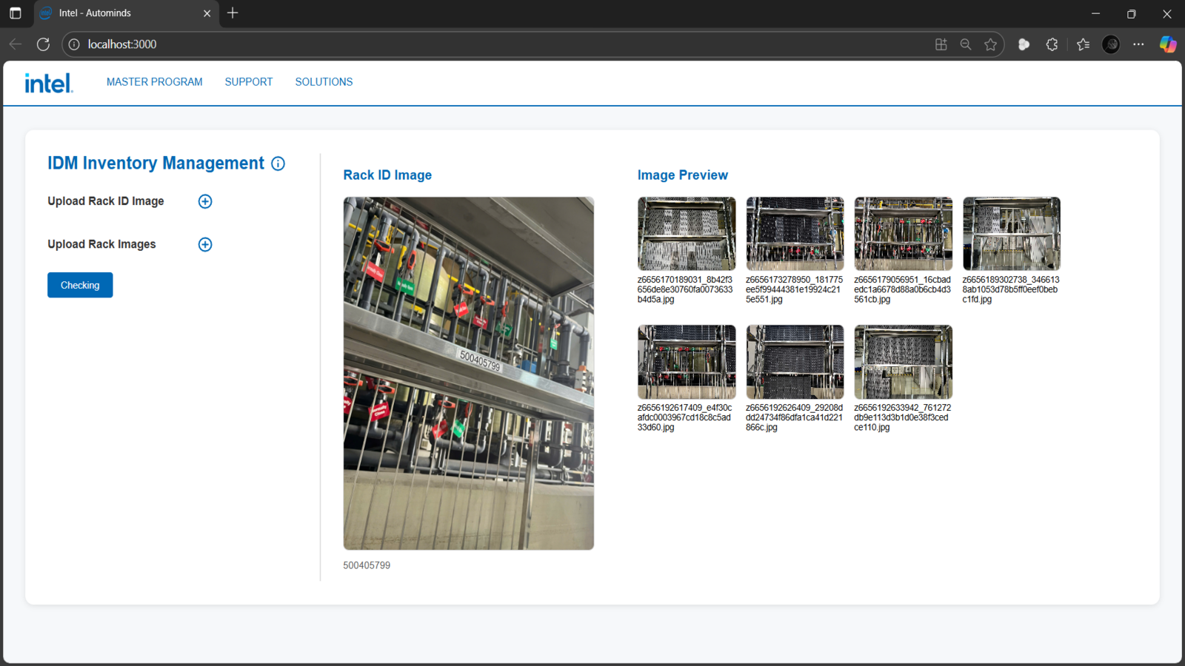Open the SUPPORT menu item
Image resolution: width=1185 pixels, height=666 pixels.
tap(249, 82)
